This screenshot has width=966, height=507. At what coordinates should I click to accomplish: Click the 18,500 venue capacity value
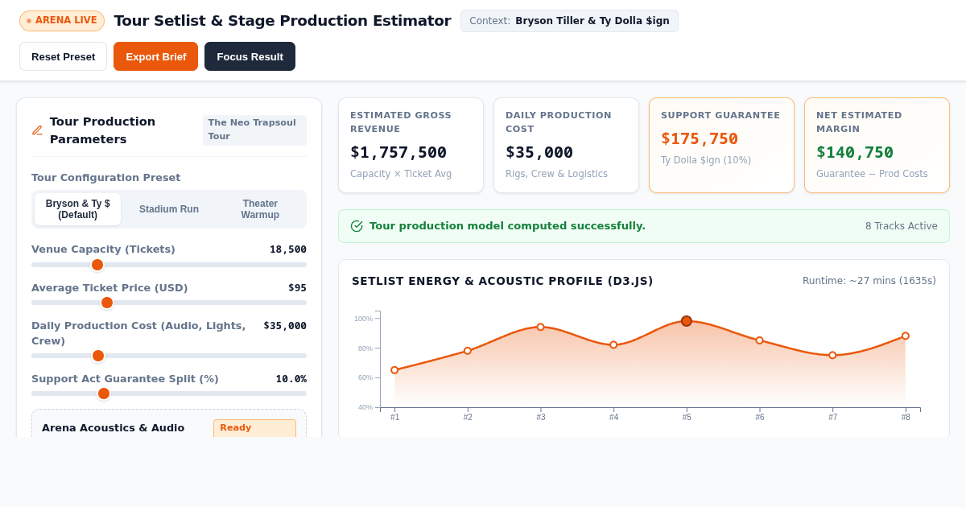(x=288, y=249)
